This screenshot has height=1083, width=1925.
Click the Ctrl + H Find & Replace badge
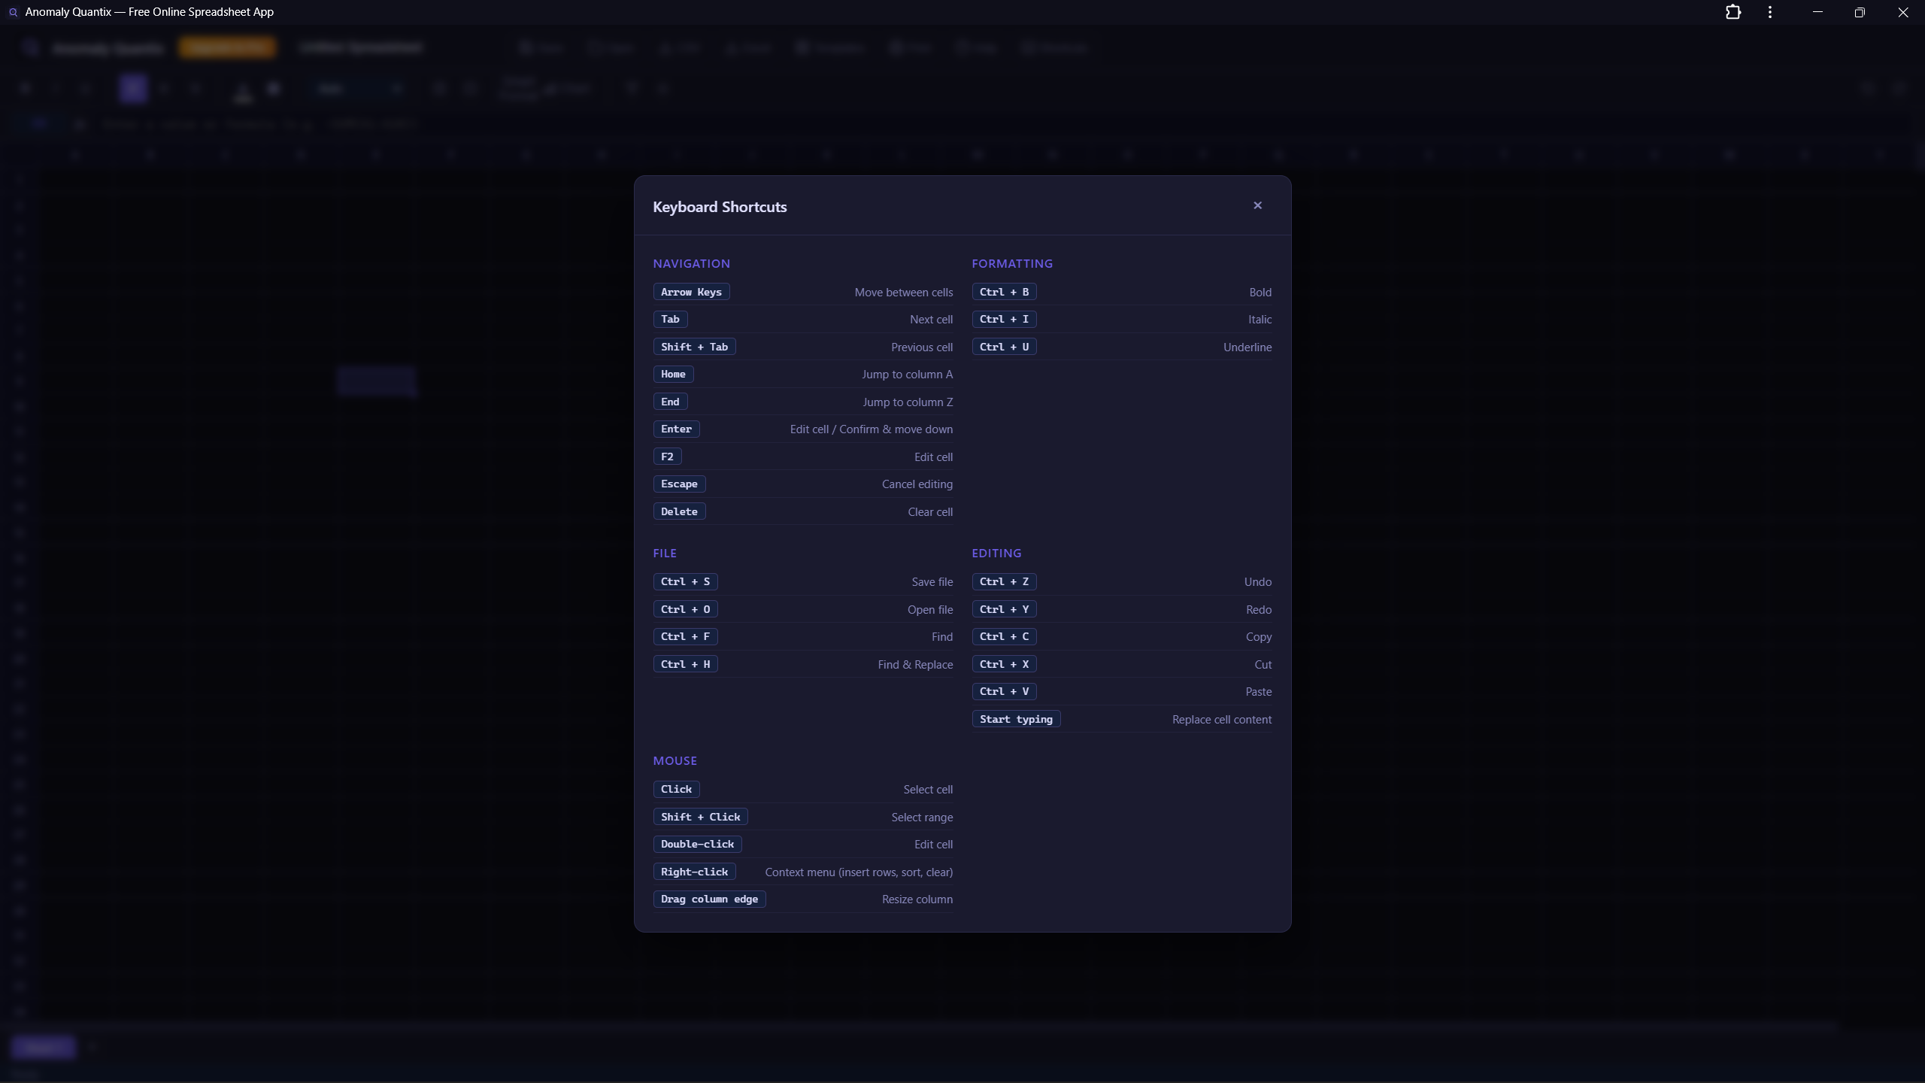pos(685,664)
